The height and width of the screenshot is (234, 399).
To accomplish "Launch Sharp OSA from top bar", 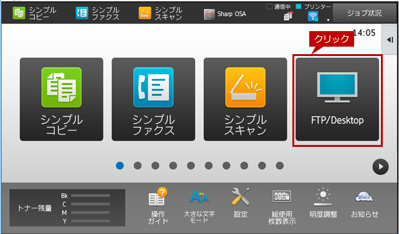I will tap(225, 14).
